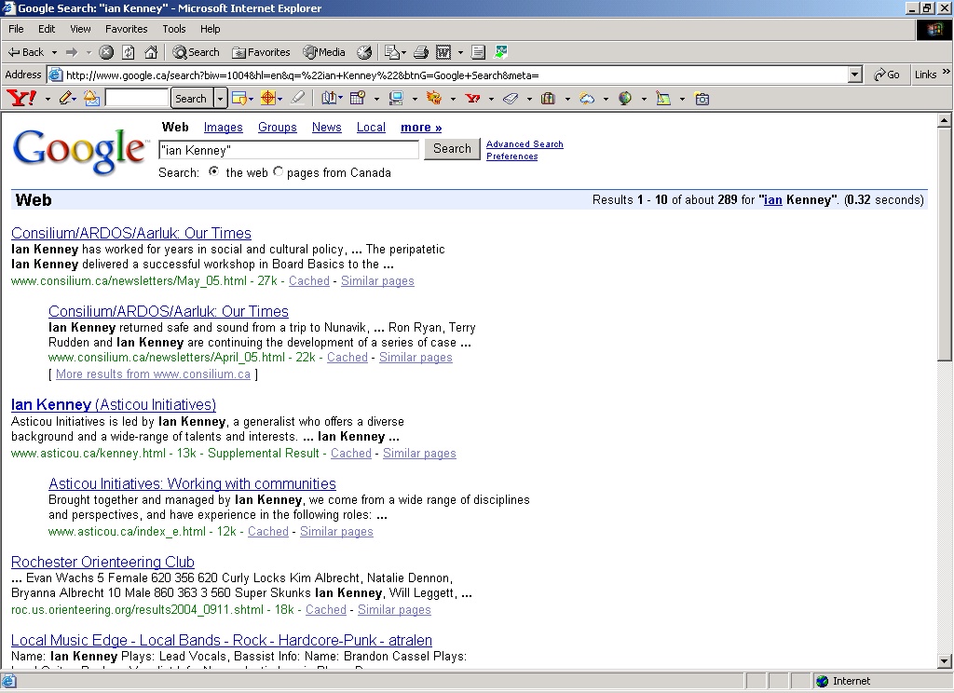The height and width of the screenshot is (693, 954).
Task: Click the Forward arrow button
Action: pyautogui.click(x=72, y=52)
